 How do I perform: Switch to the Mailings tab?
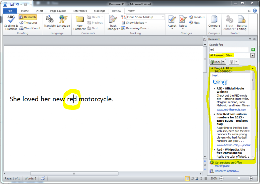[100, 11]
